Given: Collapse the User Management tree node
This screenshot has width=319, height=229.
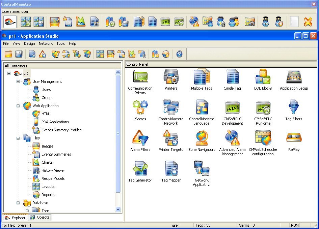Looking at the screenshot, I should point(18,81).
